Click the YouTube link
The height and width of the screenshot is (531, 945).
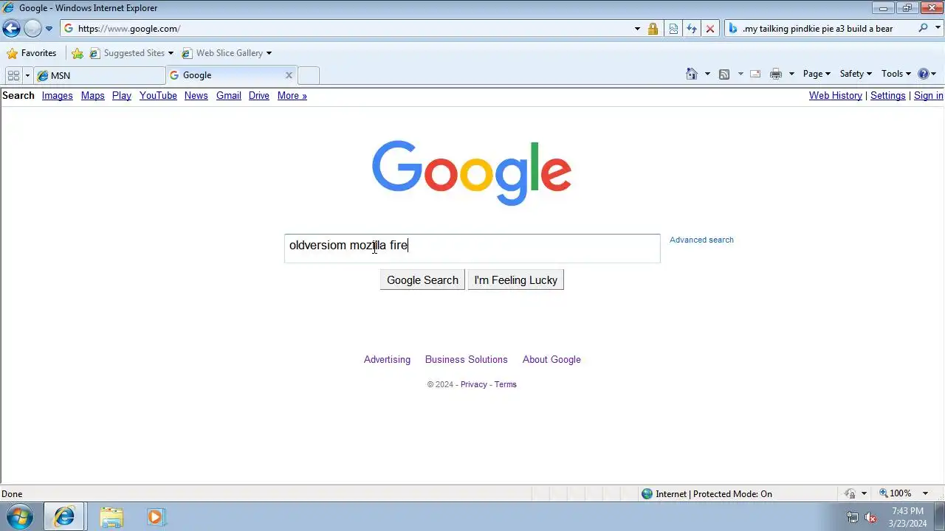pos(158,96)
